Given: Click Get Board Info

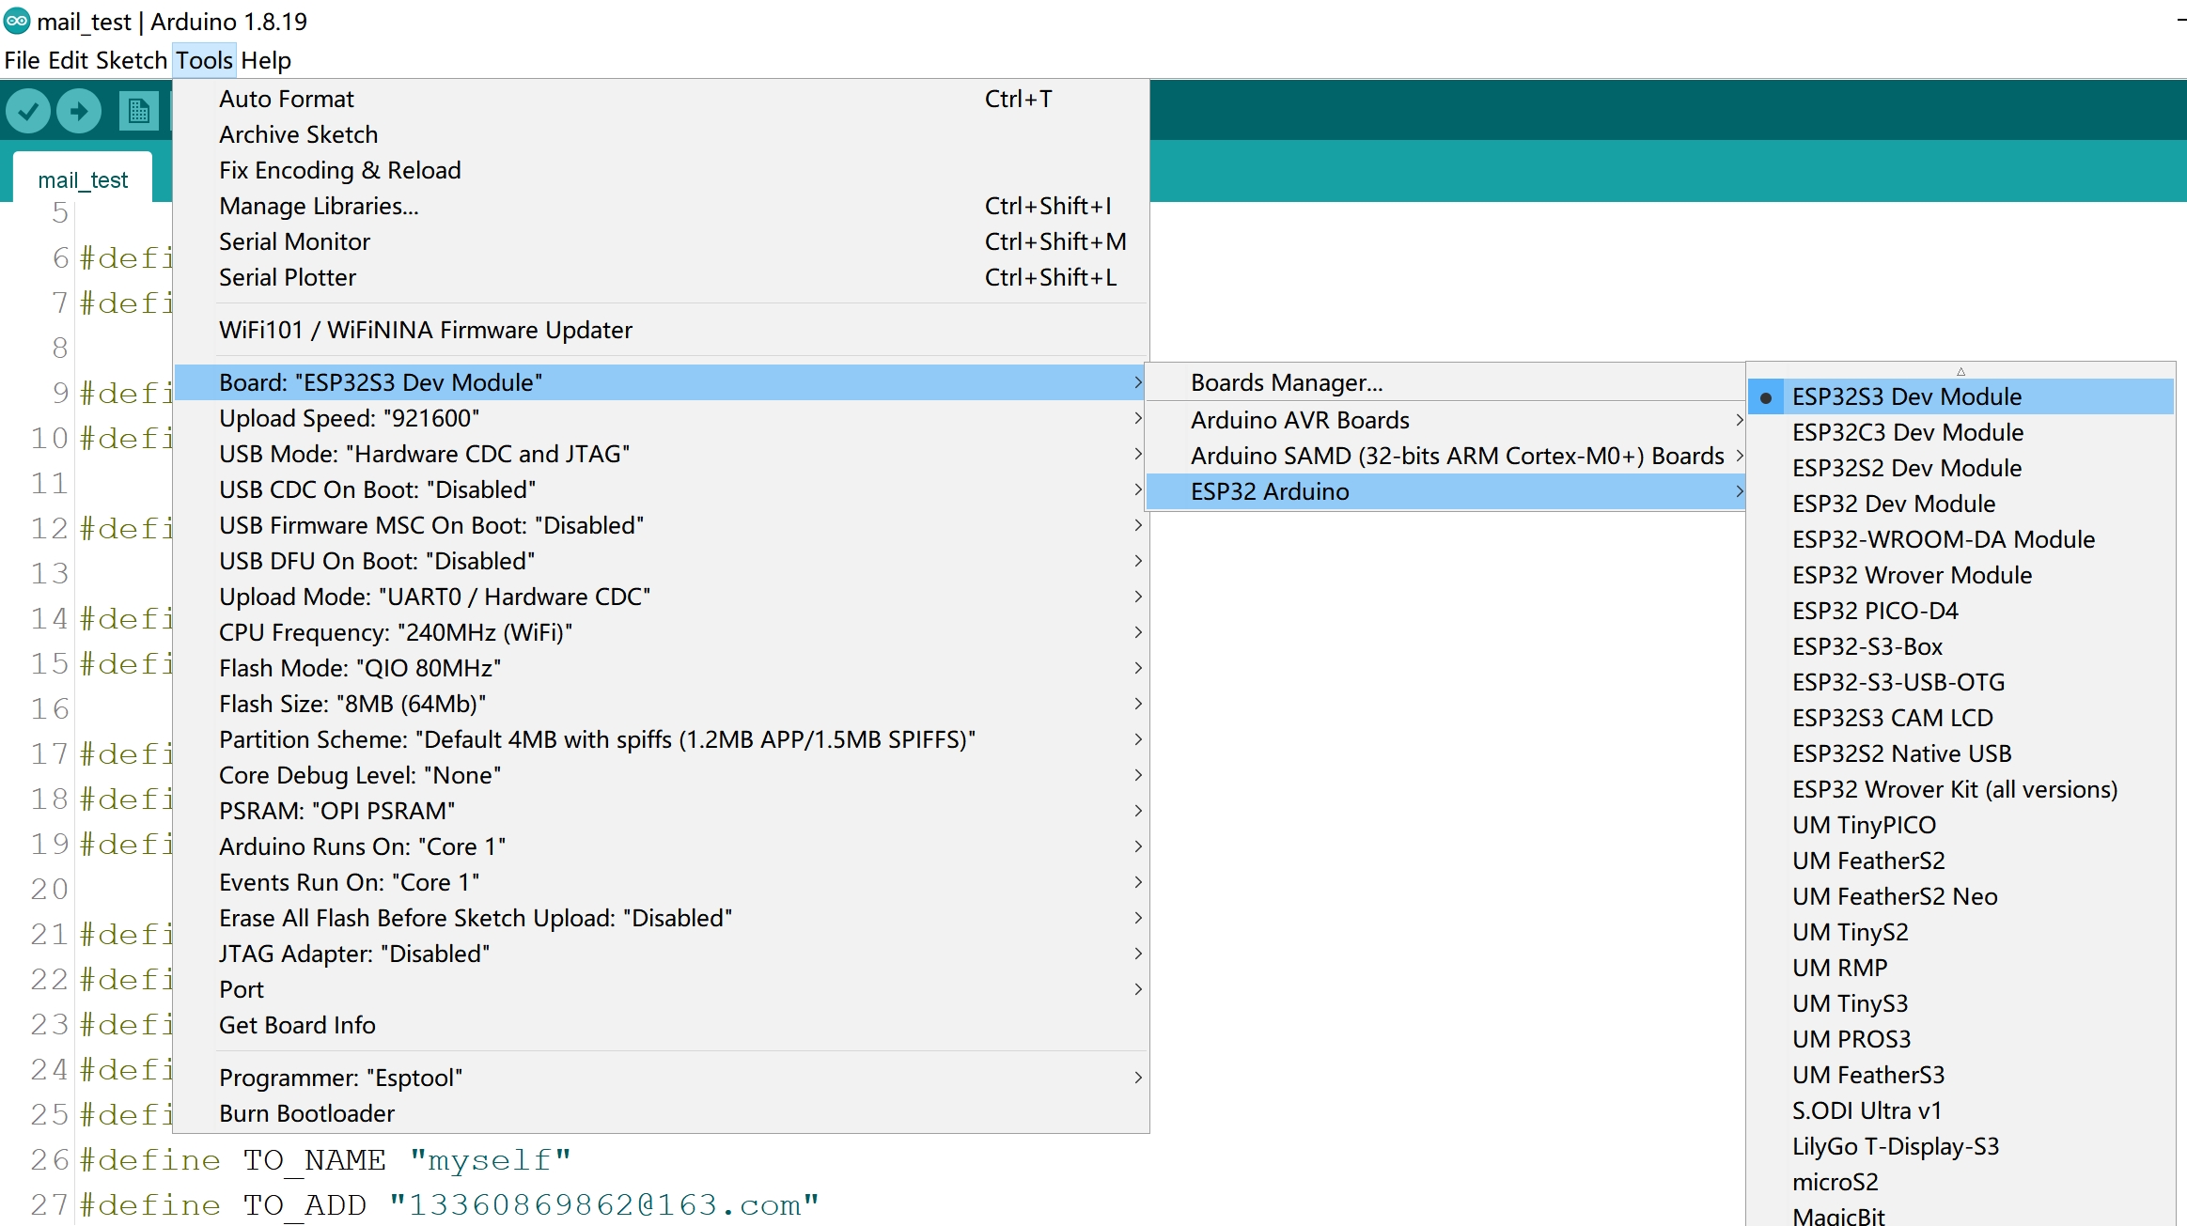Looking at the screenshot, I should pos(662,1025).
